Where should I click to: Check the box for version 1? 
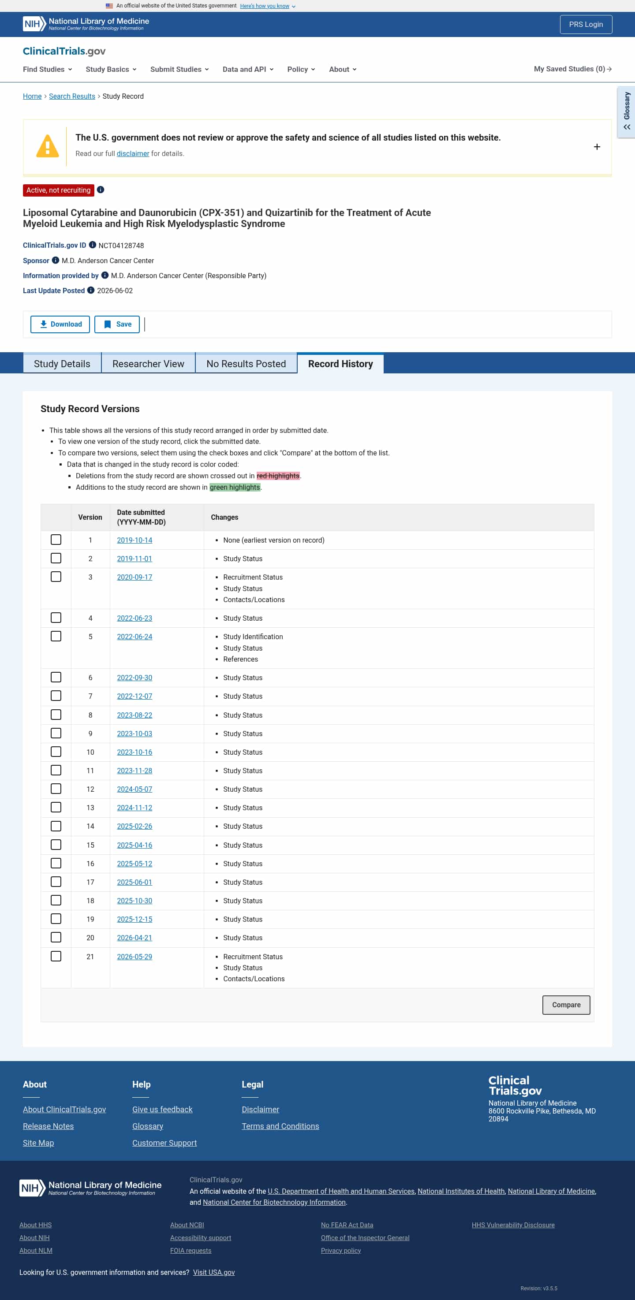pos(56,540)
